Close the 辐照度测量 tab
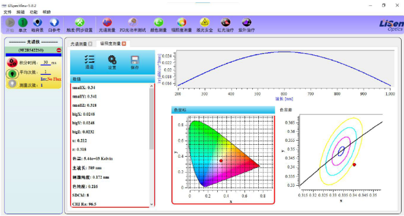 [124, 44]
